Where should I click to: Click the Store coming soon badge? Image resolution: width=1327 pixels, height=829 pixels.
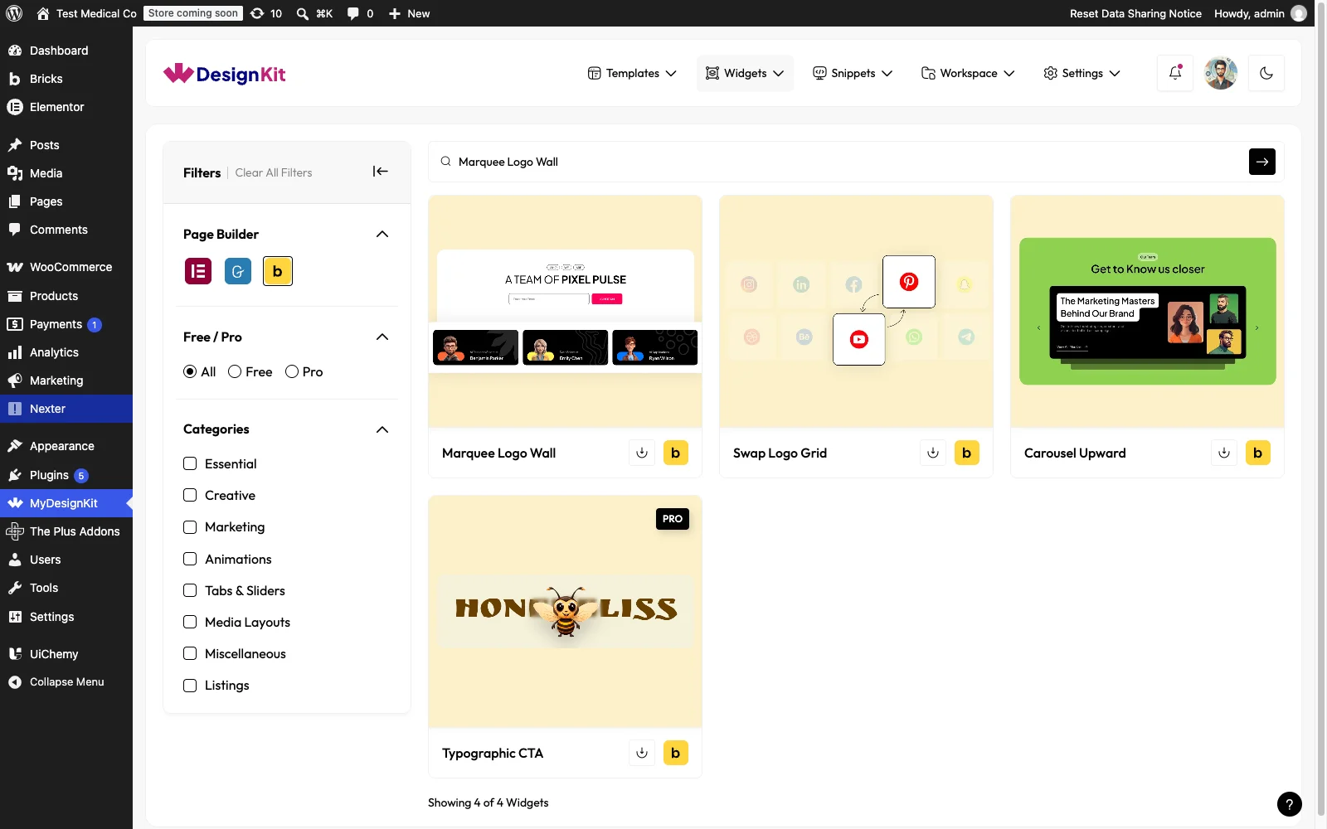click(193, 13)
